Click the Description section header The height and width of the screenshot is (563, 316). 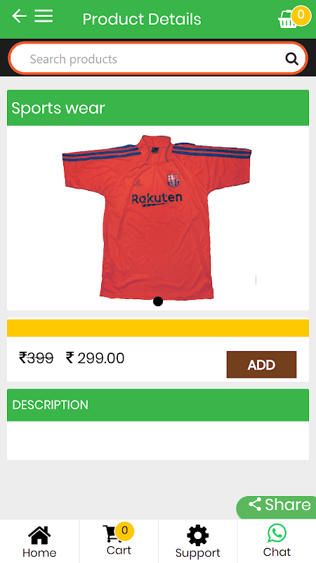(x=158, y=405)
